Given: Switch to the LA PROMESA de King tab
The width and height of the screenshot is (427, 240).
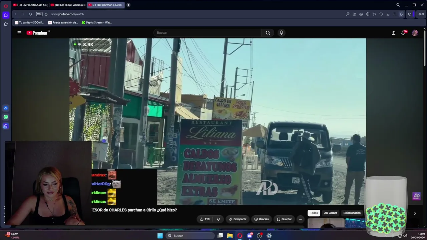Looking at the screenshot, I should coord(31,5).
